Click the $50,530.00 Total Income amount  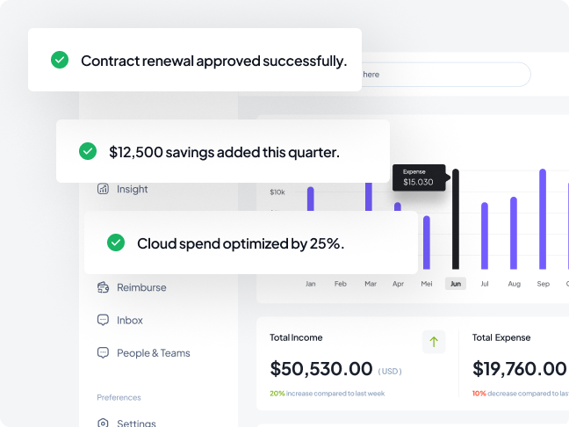point(321,369)
